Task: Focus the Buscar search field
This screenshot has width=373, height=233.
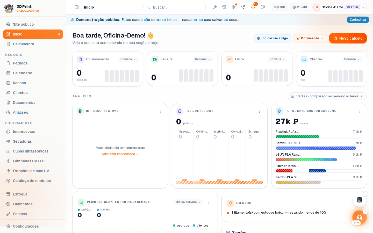Action: pos(175,7)
